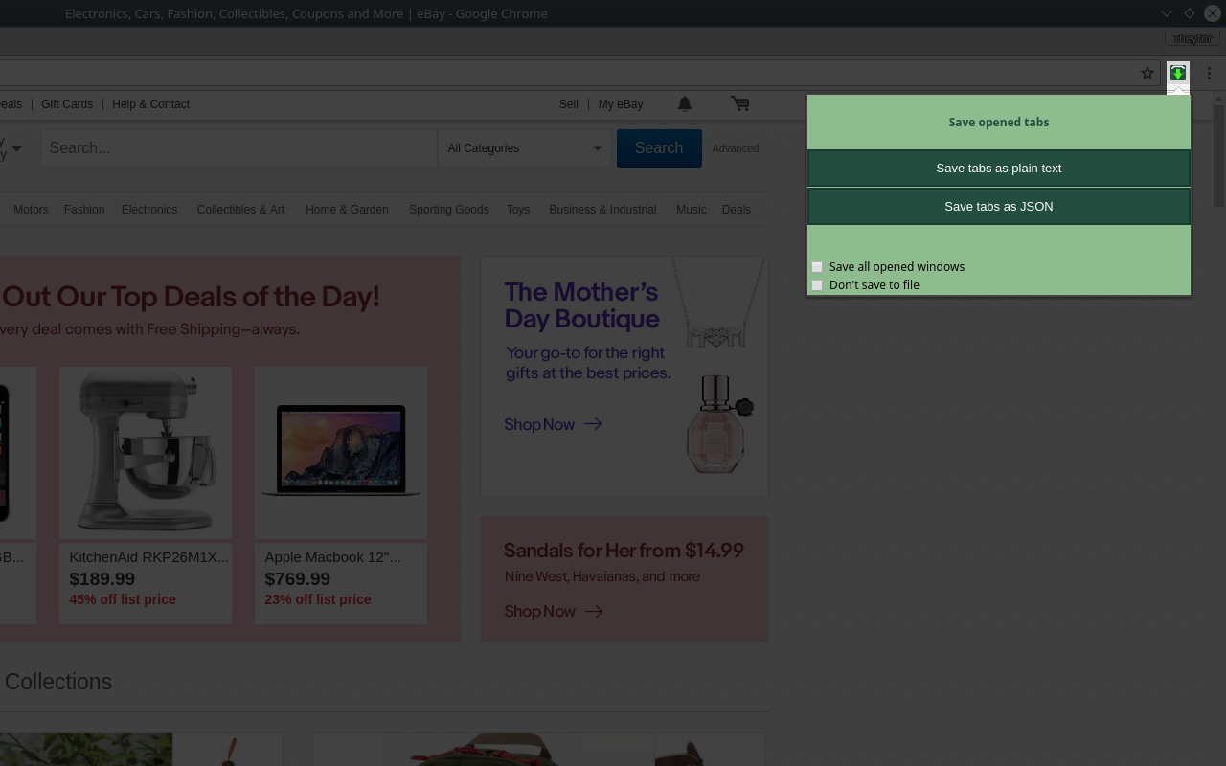
Task: Click the Top Deals of the Day headline
Action: click(x=191, y=297)
